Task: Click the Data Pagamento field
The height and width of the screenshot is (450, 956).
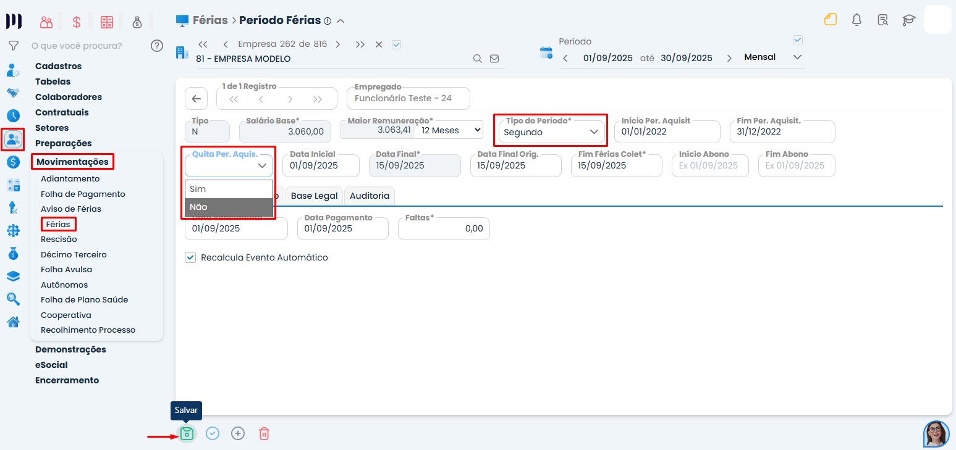Action: click(342, 228)
